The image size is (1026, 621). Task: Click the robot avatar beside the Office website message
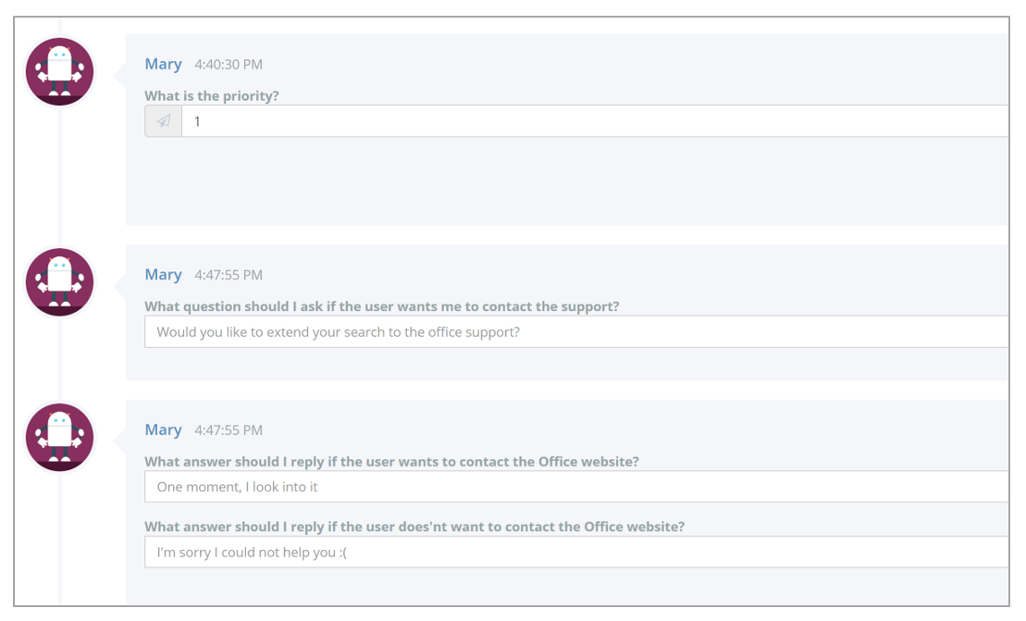pyautogui.click(x=59, y=437)
